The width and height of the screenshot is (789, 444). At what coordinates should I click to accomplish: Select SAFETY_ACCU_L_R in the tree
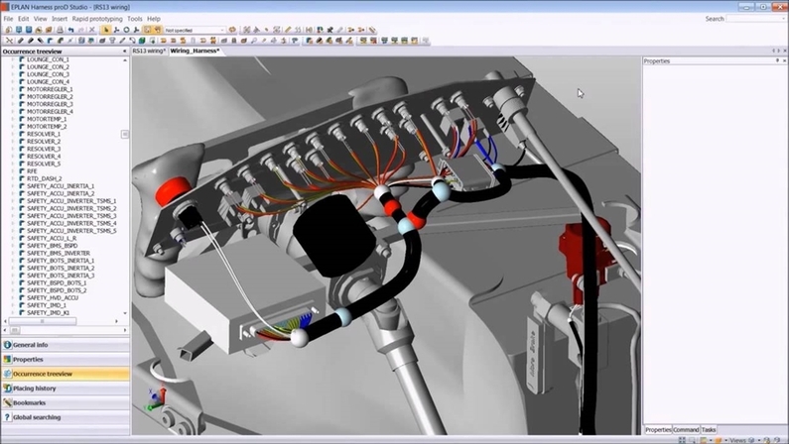point(52,238)
